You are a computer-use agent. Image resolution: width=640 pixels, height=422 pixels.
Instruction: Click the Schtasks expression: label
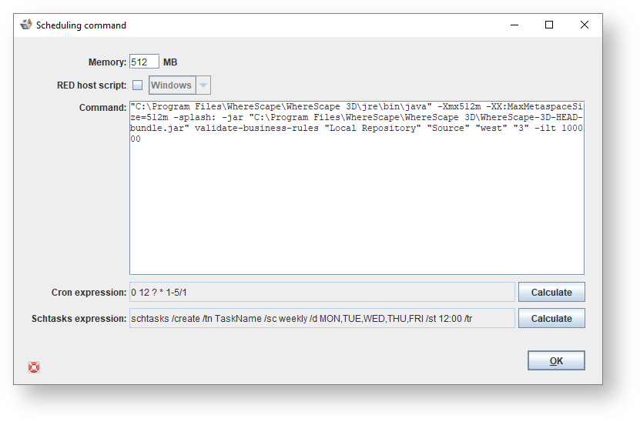pyautogui.click(x=79, y=319)
